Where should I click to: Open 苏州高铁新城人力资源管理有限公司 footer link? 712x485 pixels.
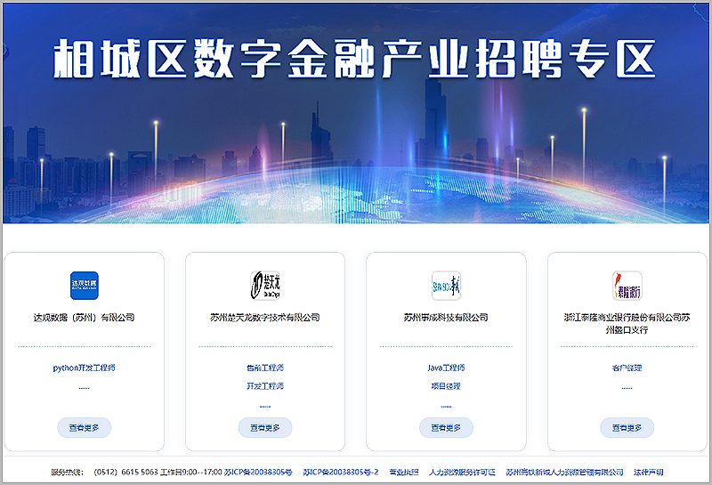564,473
